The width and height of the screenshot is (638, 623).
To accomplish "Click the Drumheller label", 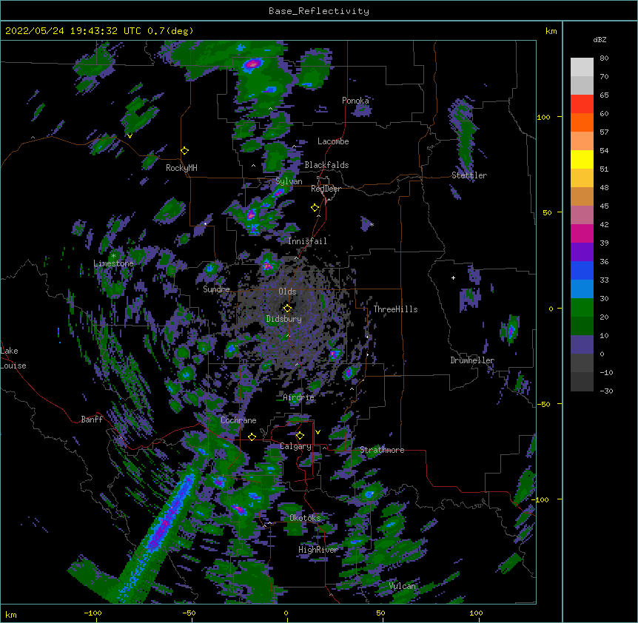I will [472, 360].
